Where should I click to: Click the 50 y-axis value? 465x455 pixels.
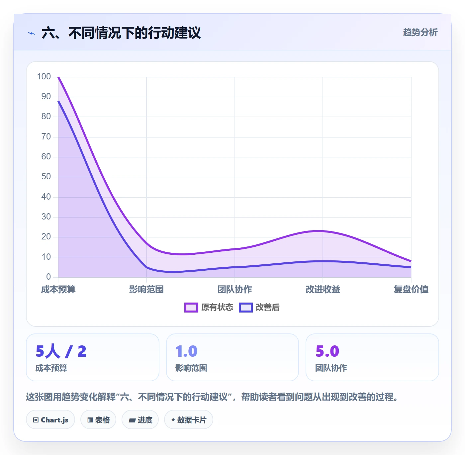[46, 177]
